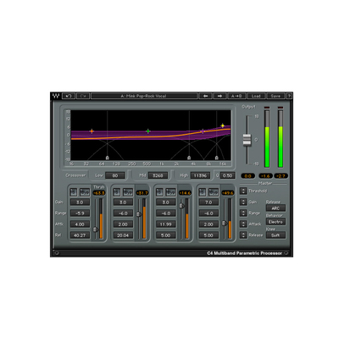Click the High crossover frequency field
The width and height of the screenshot is (339, 339).
coord(200,175)
